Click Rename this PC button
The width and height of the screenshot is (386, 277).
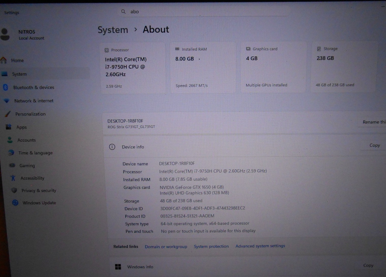pos(373,122)
